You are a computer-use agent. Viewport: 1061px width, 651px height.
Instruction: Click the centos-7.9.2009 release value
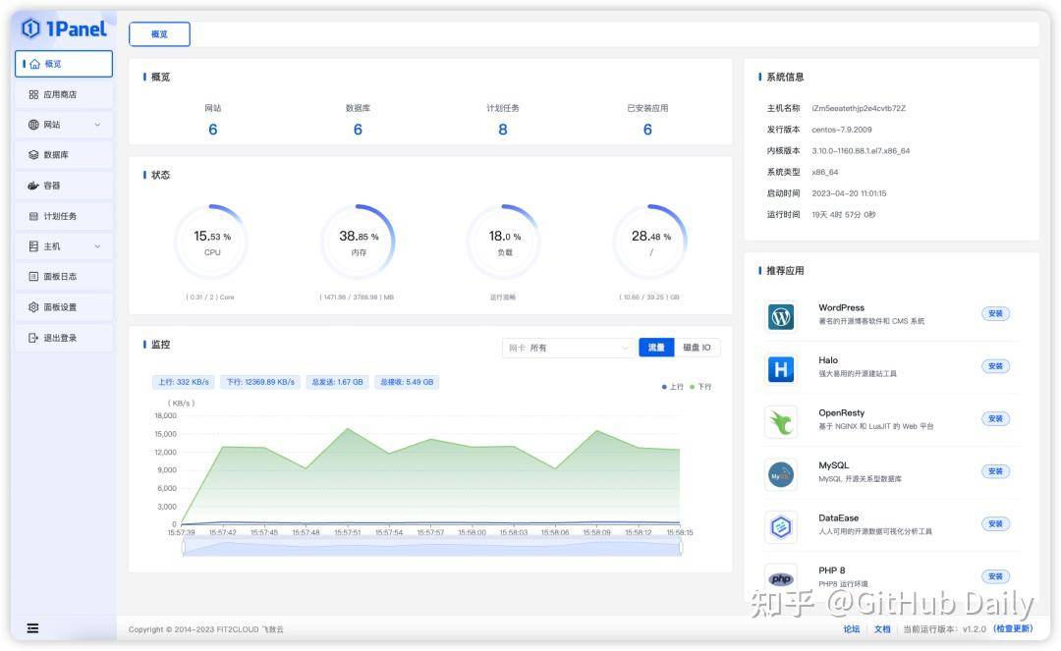(842, 129)
